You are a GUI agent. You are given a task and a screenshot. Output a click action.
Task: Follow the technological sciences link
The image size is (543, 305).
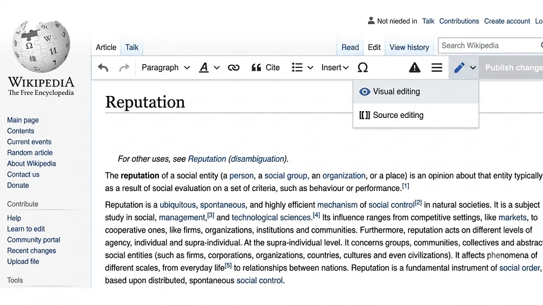271,217
